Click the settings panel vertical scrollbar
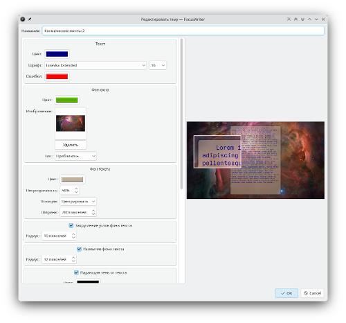Screen dimensions: 346x323 coord(182,114)
